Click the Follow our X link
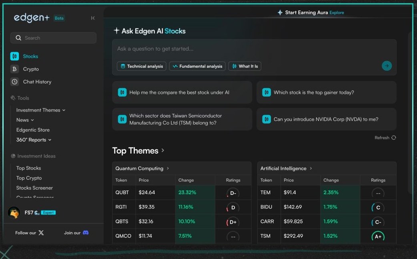417x259 pixels. click(30, 233)
